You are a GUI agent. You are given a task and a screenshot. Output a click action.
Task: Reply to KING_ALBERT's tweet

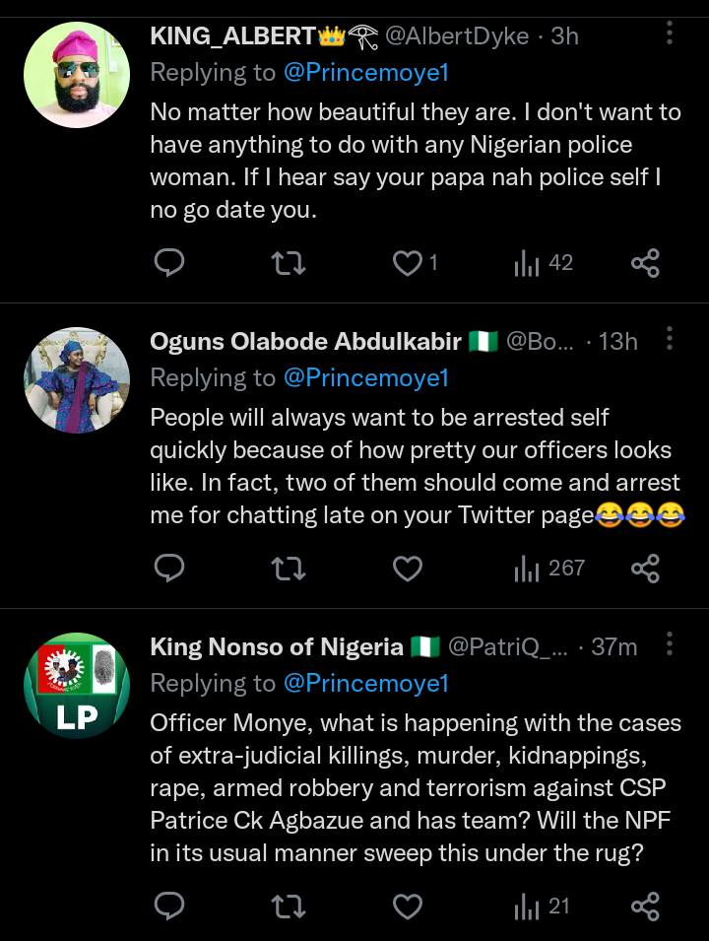[x=170, y=263]
